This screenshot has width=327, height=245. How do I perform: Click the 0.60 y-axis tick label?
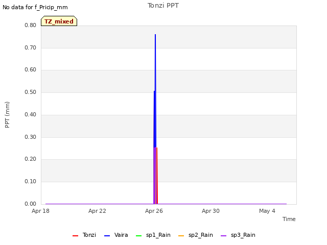pyautogui.click(x=31, y=69)
